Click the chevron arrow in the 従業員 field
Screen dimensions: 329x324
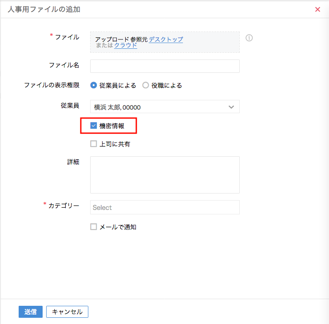[x=231, y=107]
